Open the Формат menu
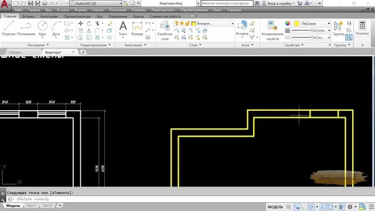Viewport: 375px width, 211px height. coord(81,10)
